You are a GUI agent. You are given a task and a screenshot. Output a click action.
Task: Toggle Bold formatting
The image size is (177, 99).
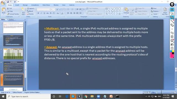[38, 13]
